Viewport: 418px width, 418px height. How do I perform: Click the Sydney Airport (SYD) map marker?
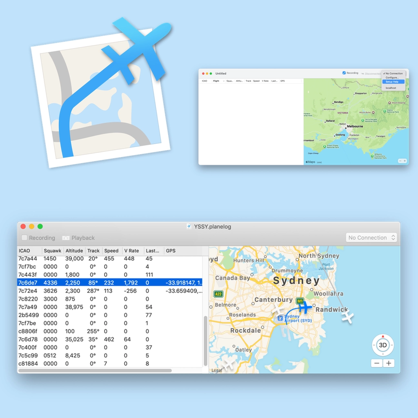[280, 318]
